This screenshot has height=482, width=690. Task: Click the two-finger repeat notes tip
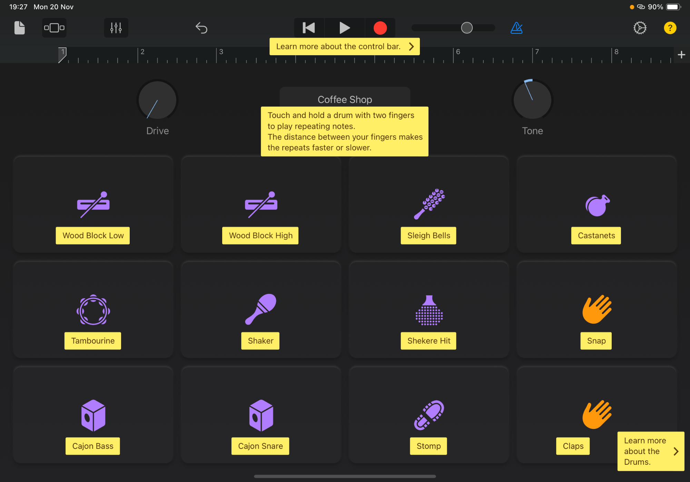click(x=344, y=131)
